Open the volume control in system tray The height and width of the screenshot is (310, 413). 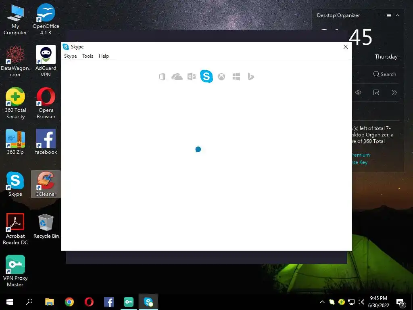(361, 302)
